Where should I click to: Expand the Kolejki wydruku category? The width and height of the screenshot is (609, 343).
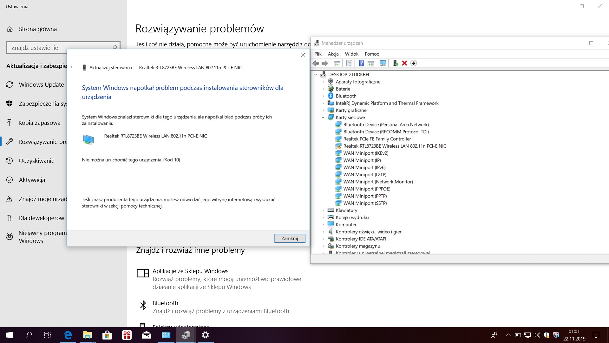coord(323,218)
